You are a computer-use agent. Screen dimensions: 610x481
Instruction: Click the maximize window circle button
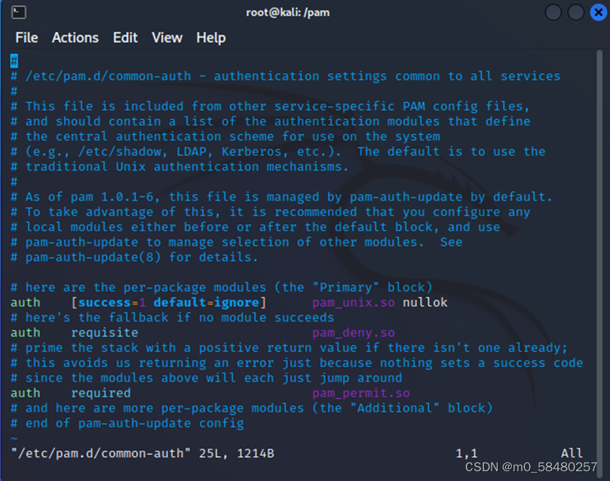coord(576,13)
